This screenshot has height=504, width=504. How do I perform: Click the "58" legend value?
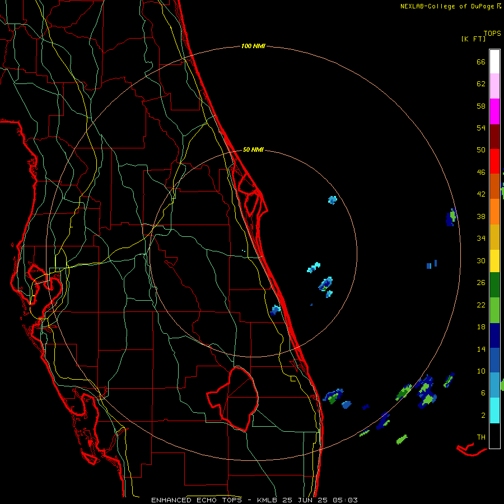tap(481, 106)
